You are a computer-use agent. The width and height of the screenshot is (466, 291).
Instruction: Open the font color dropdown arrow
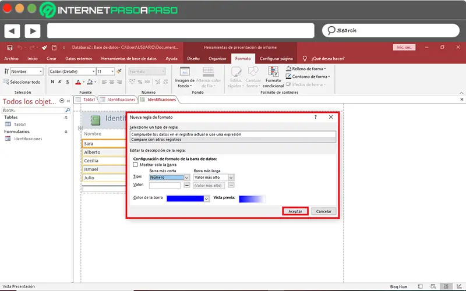(x=83, y=82)
